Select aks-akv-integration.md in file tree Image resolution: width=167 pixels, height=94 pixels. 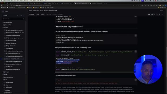tap(12, 59)
